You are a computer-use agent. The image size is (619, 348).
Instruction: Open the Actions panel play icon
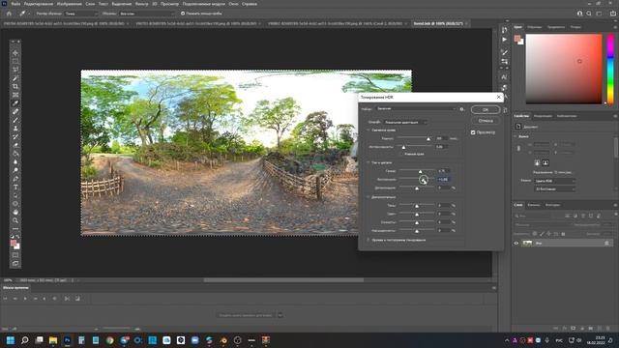click(505, 40)
